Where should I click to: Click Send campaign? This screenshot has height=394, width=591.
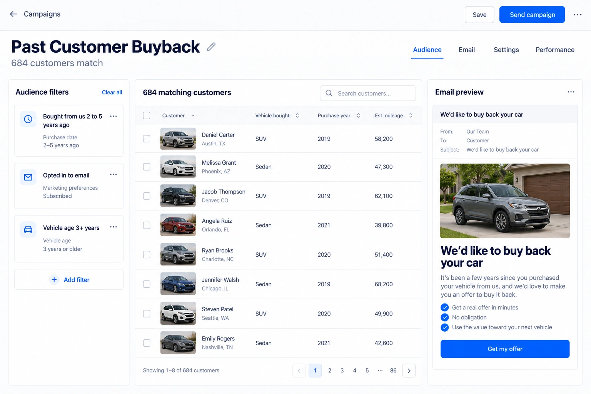click(532, 15)
